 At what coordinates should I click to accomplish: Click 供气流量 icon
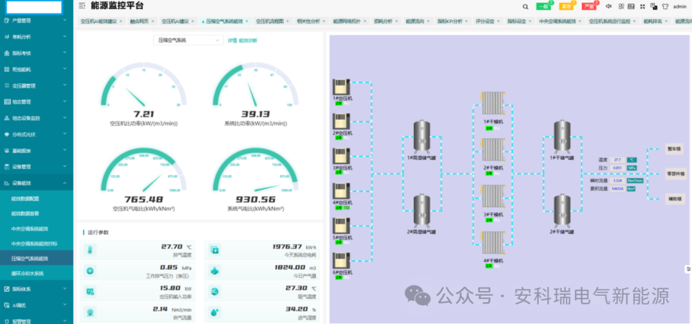(x=90, y=312)
